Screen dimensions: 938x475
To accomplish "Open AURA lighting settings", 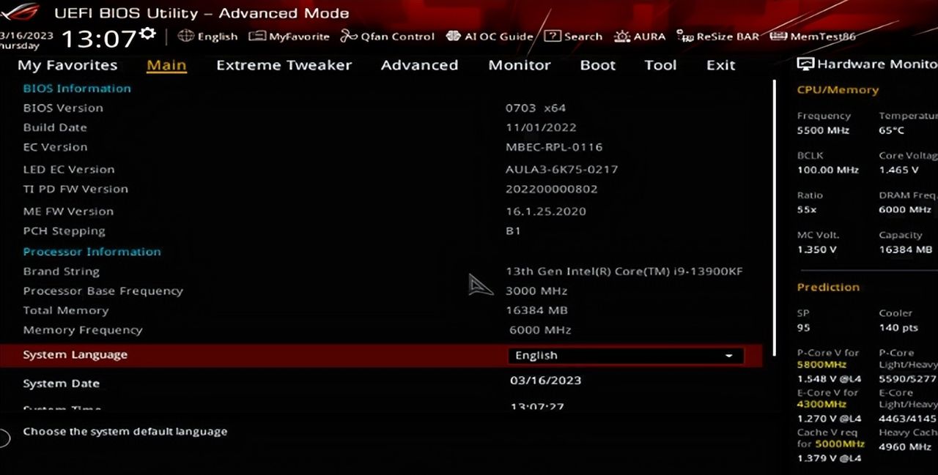I will pyautogui.click(x=640, y=37).
